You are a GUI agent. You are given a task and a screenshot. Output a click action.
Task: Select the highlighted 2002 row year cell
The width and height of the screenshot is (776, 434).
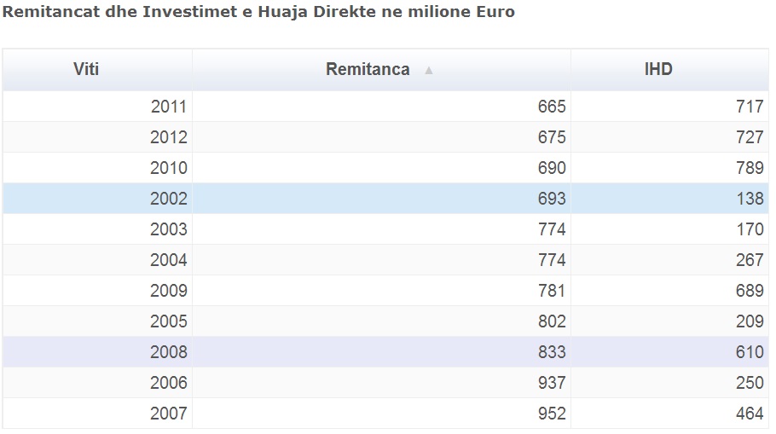tap(169, 199)
